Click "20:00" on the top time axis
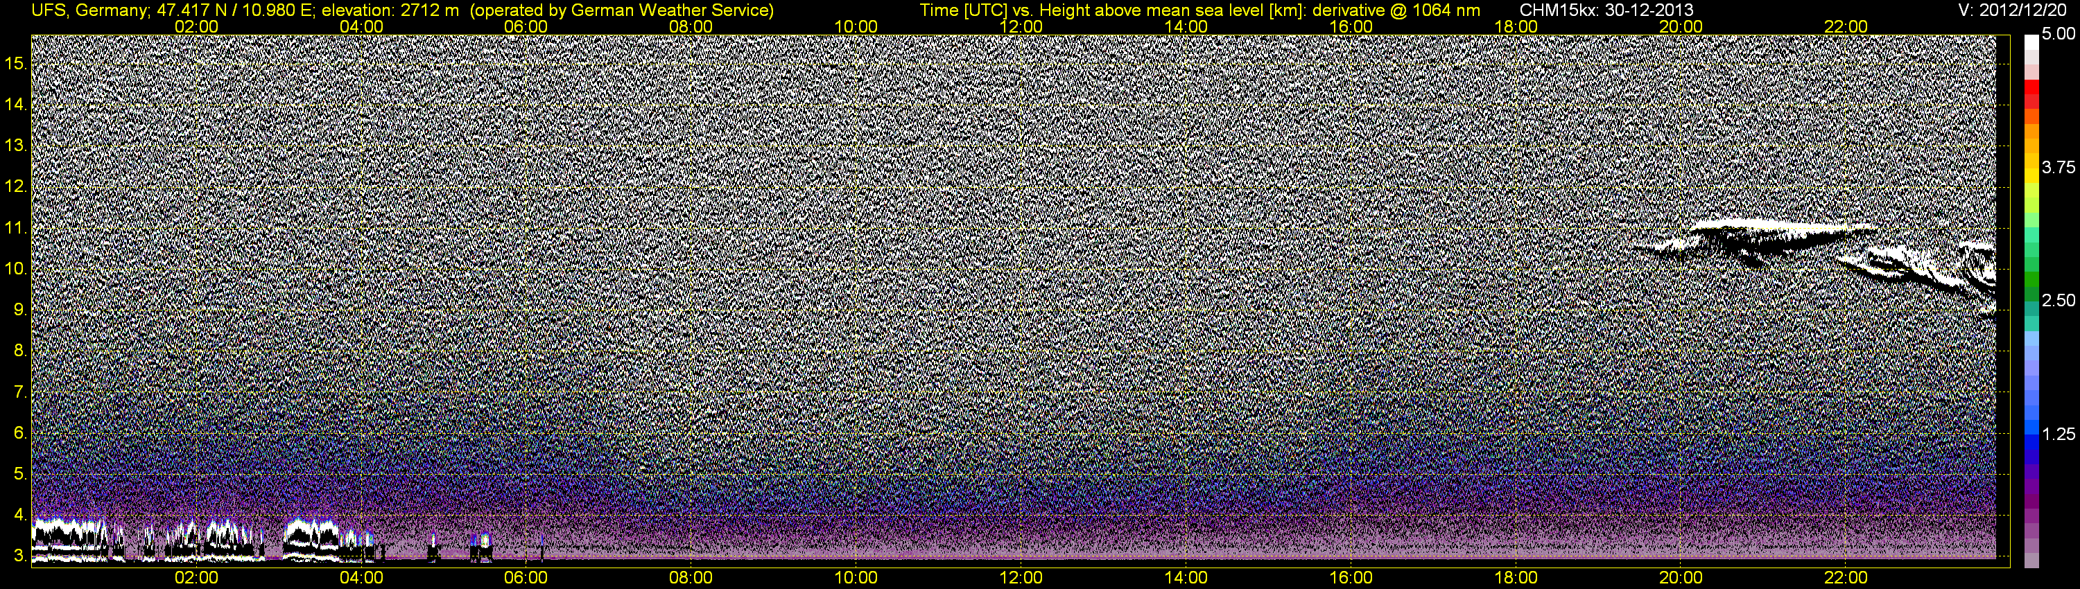Screen dimensions: 2080x589 pyautogui.click(x=1681, y=26)
